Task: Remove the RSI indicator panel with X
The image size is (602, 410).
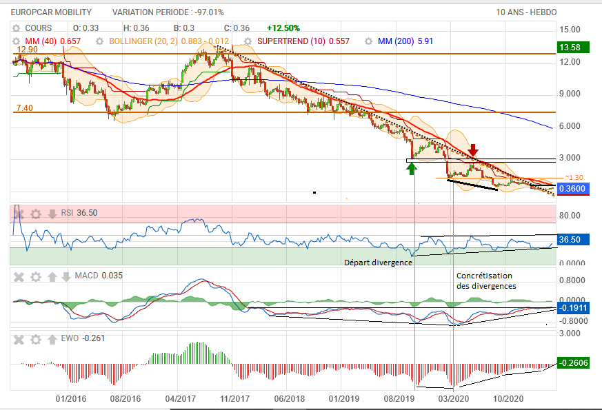Action: [x=19, y=213]
